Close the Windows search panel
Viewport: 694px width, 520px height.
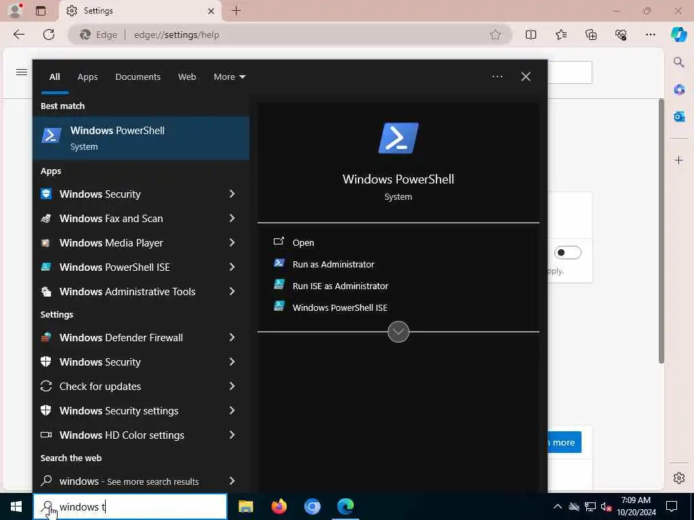tap(526, 77)
